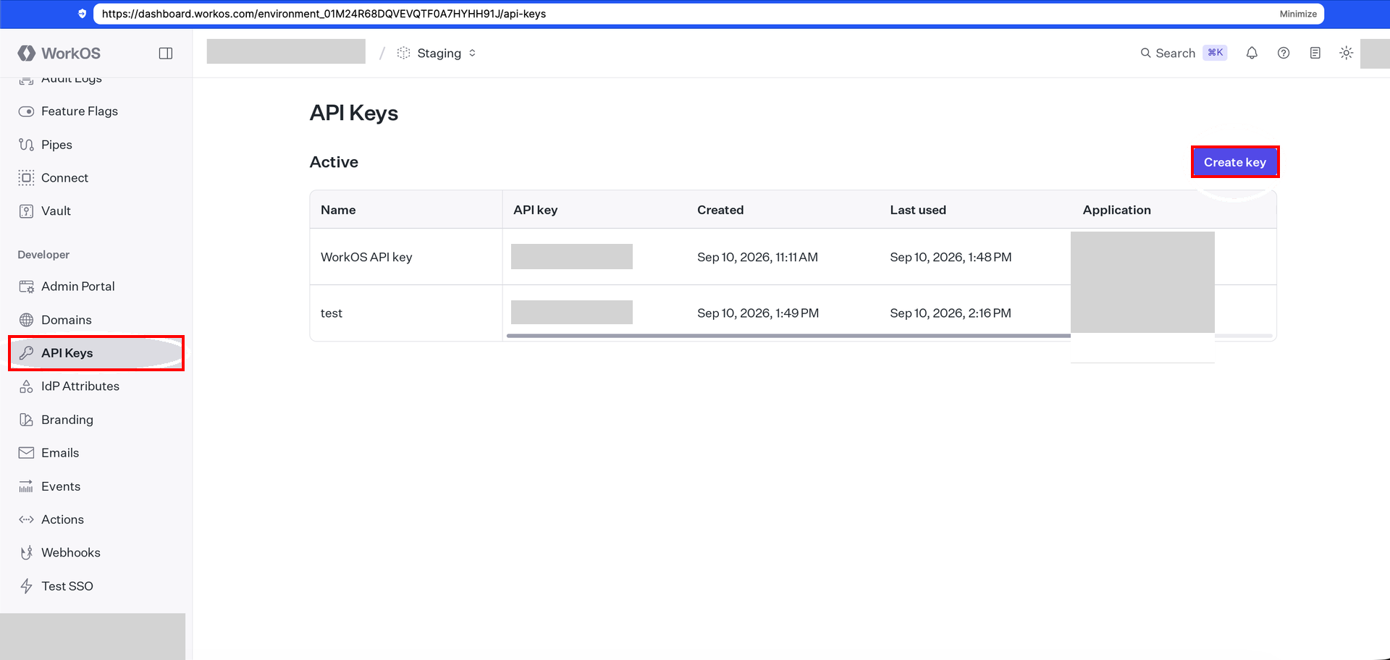Click the Developer section label
Image resolution: width=1390 pixels, height=660 pixels.
pos(43,255)
